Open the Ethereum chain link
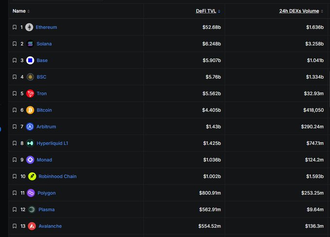Image resolution: width=330 pixels, height=237 pixels. click(x=46, y=27)
